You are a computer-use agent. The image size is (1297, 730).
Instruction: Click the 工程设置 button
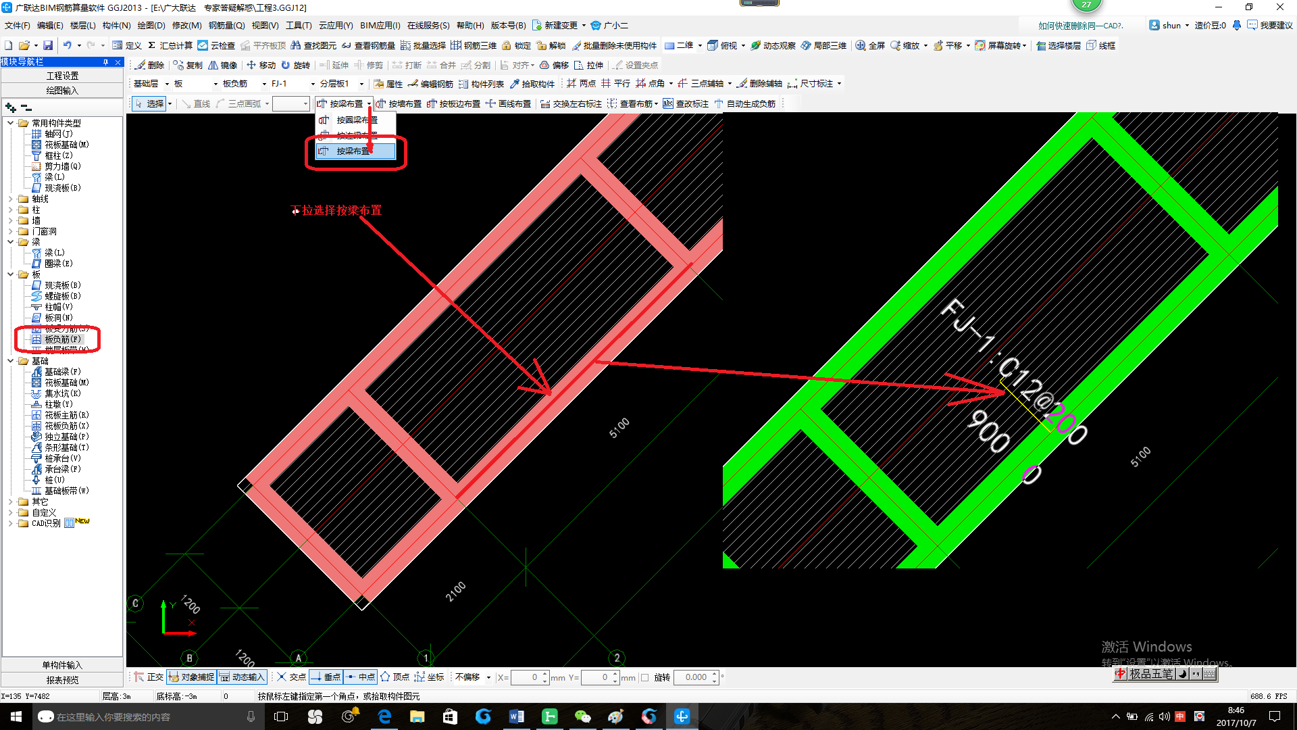(62, 76)
